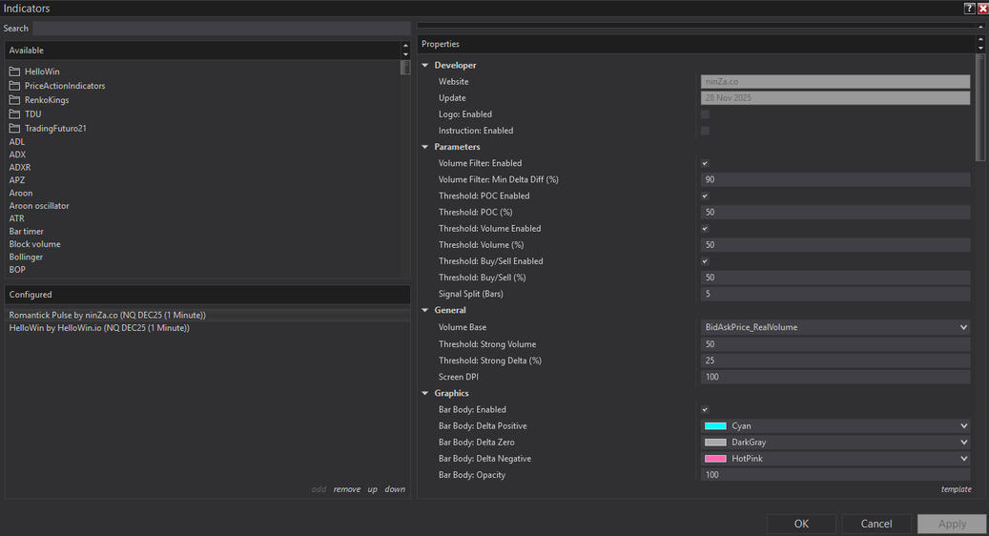Select the RenkoKings folder icon
Viewport: 989px width, 536px height.
pyautogui.click(x=14, y=100)
